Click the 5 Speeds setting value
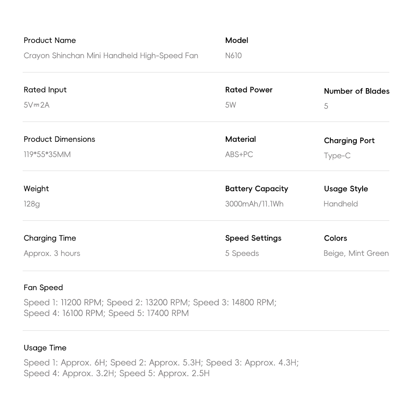This screenshot has width=412, height=412. coord(242,253)
